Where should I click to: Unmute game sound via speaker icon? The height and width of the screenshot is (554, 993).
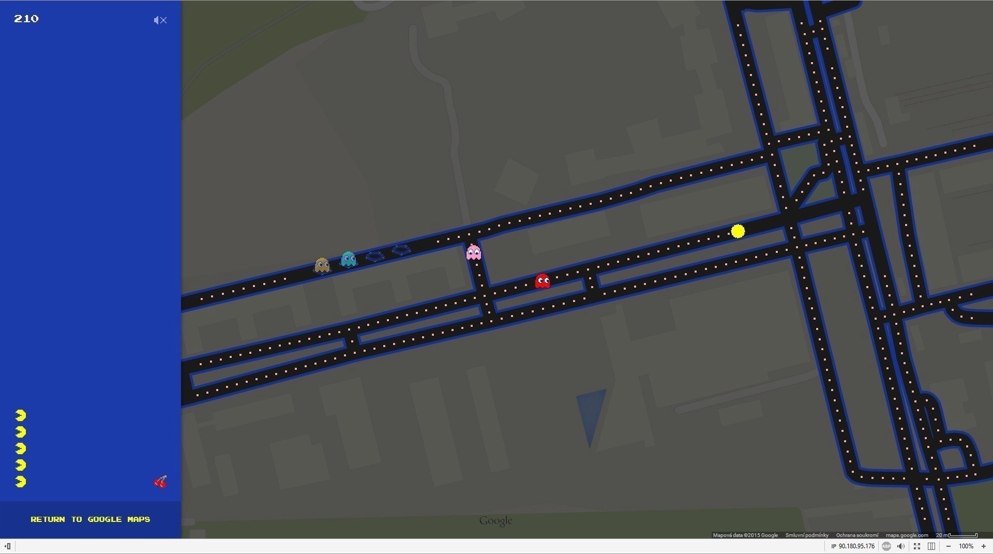pos(160,20)
